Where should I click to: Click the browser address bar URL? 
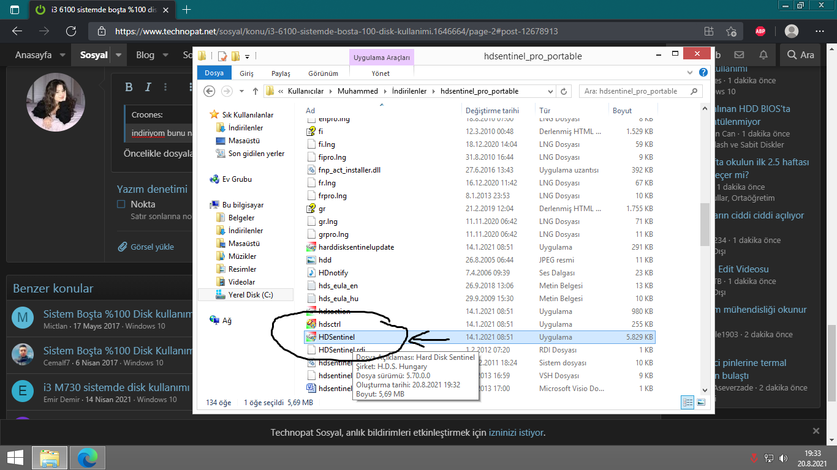pos(336,31)
